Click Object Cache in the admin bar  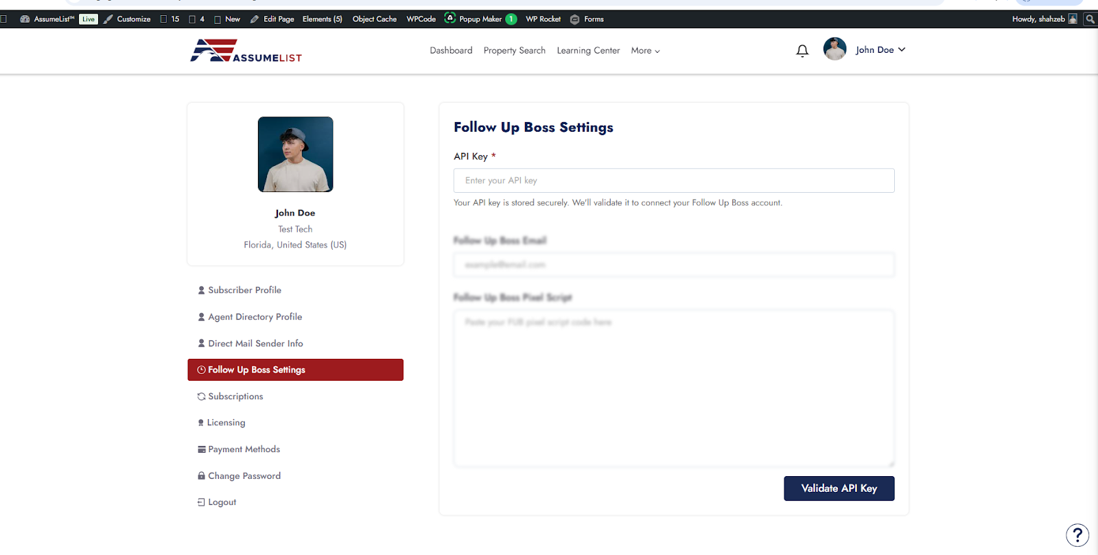(375, 19)
